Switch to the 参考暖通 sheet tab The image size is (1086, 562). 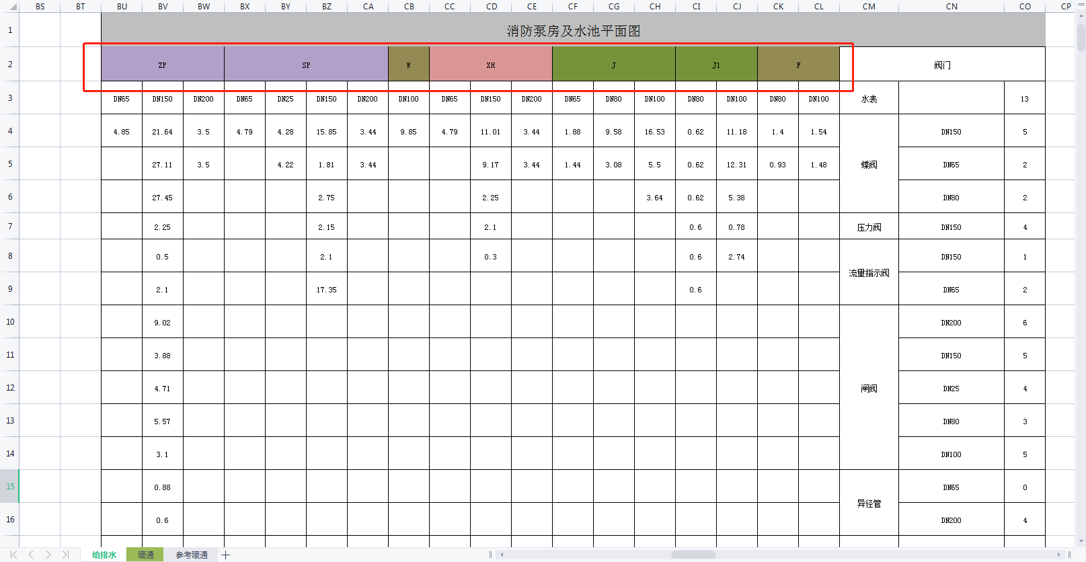tap(192, 555)
